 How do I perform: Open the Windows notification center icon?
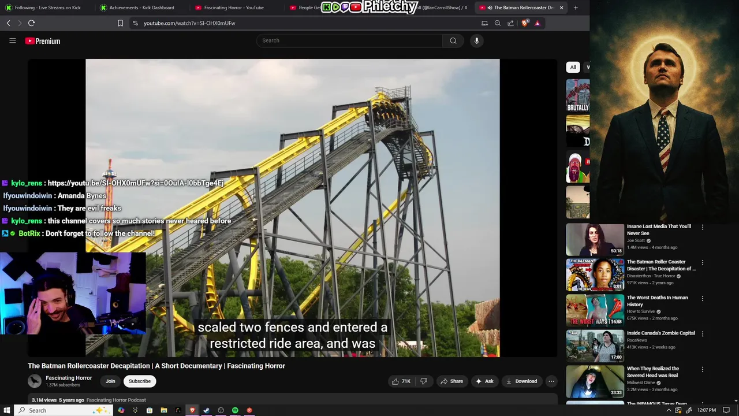726,410
